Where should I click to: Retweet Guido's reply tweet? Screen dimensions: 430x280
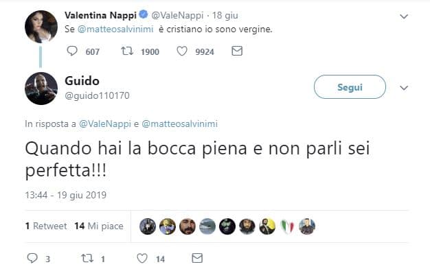click(x=87, y=259)
